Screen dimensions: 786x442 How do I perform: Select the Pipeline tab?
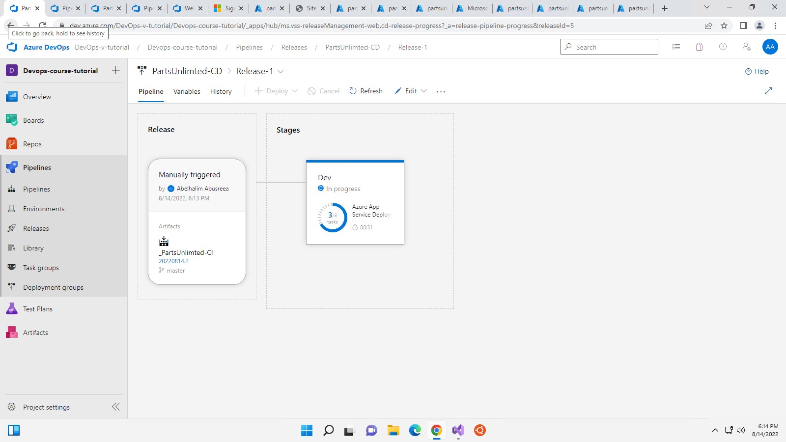coord(151,91)
